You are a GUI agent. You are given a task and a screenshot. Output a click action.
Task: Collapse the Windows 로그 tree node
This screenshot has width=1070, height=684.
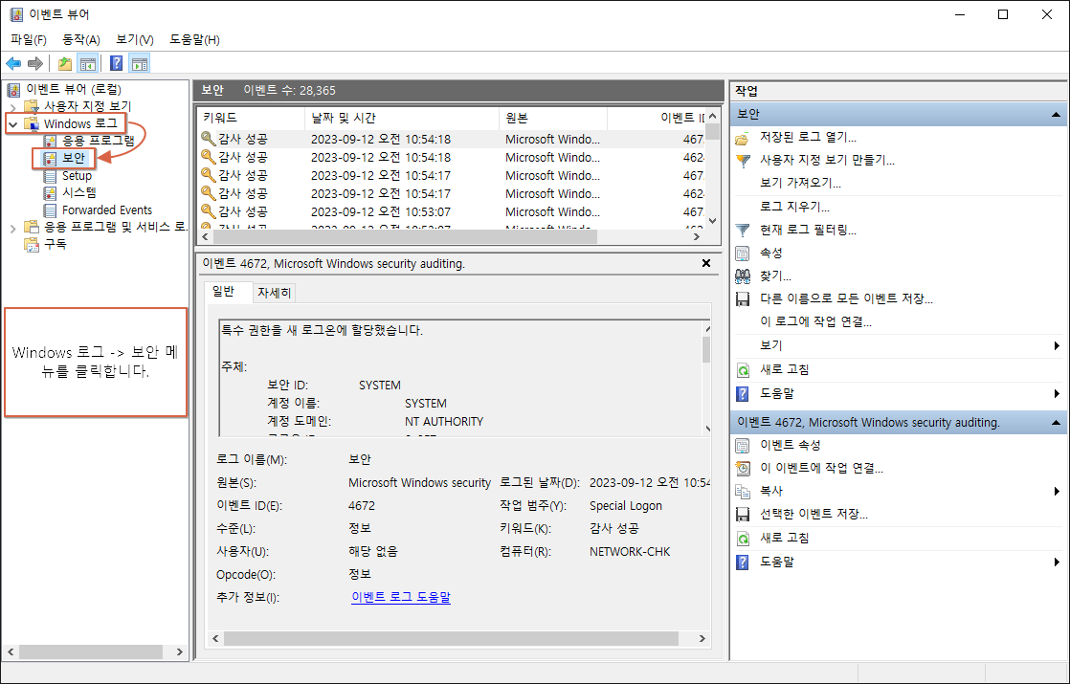[x=13, y=124]
